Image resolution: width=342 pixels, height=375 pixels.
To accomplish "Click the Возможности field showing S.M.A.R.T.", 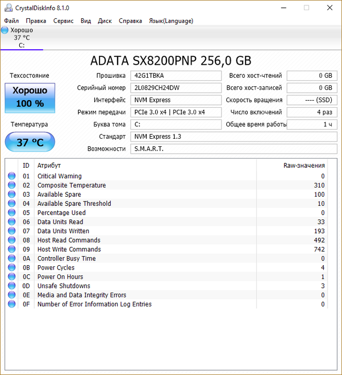I will 234,149.
